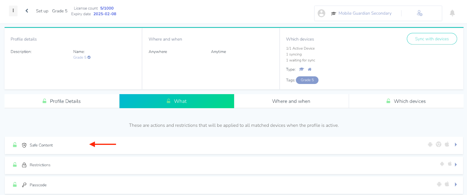Open the Which devices tab
The width and height of the screenshot is (467, 195).
(x=406, y=101)
